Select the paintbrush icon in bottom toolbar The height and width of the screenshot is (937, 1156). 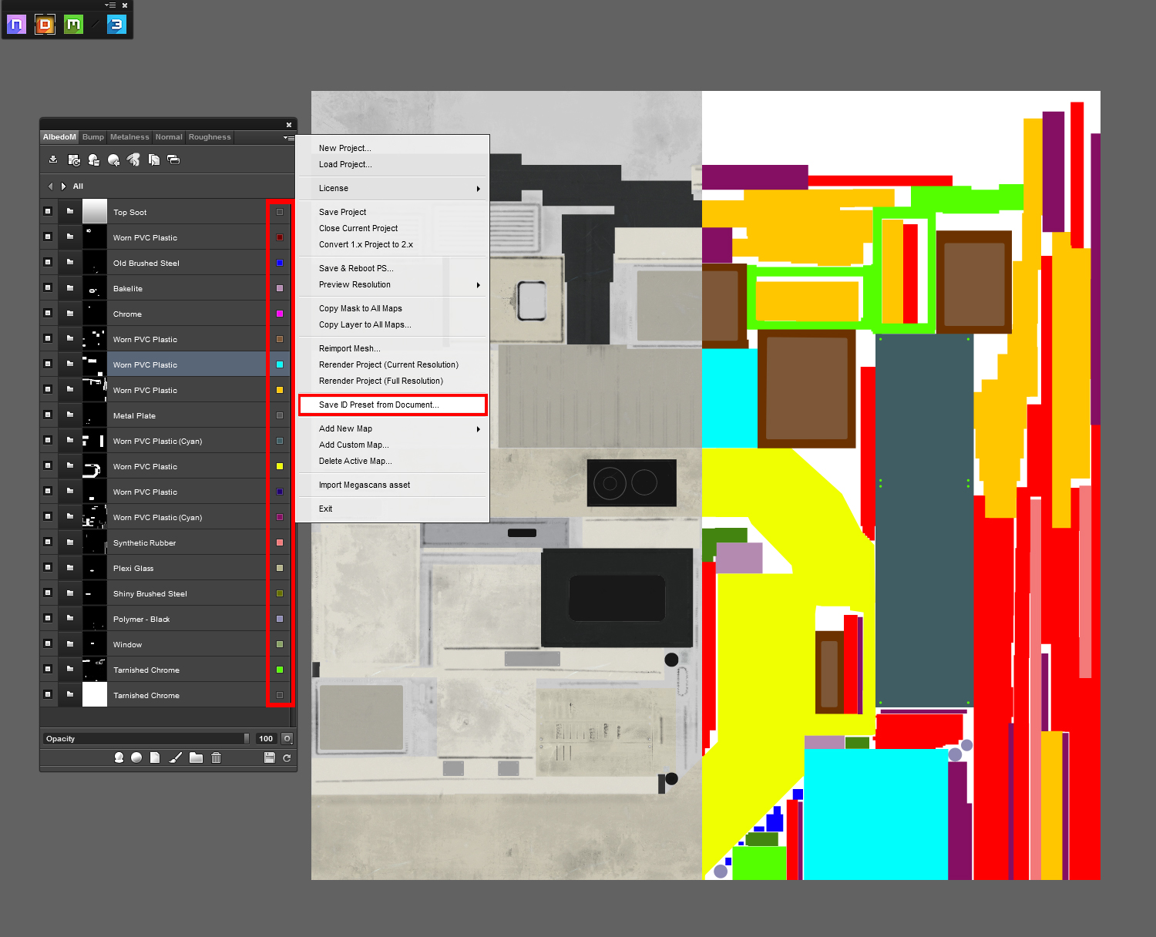(176, 758)
